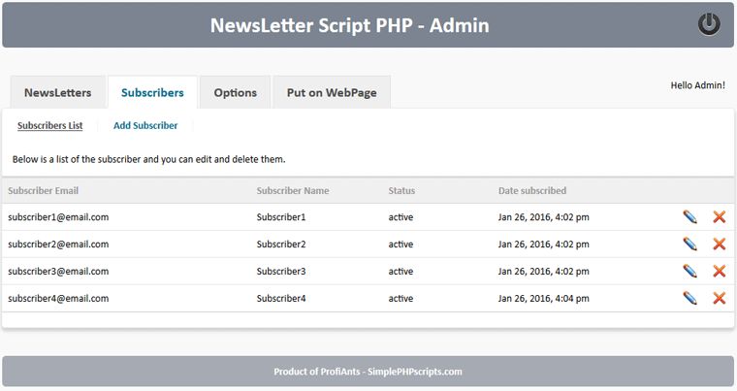Click the NewsLetter Script PHP - Admin title
Screen dimensions: 737x391
click(350, 25)
